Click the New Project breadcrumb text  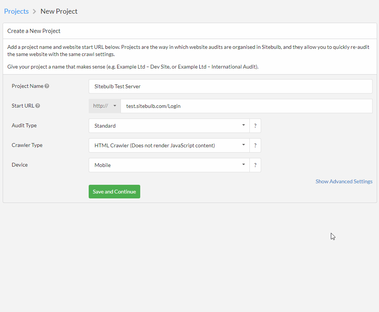pos(59,11)
